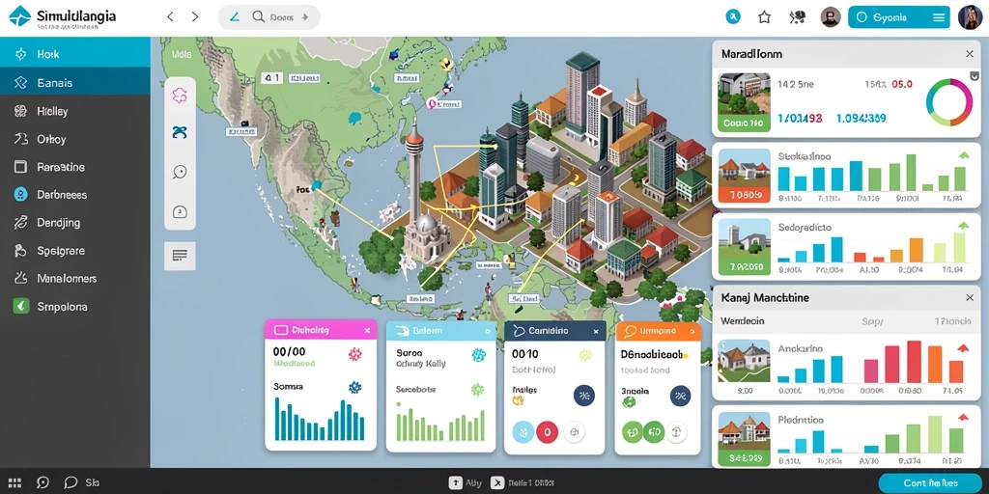Click the apps grid icon in bottom bar
989x494 pixels.
point(15,482)
